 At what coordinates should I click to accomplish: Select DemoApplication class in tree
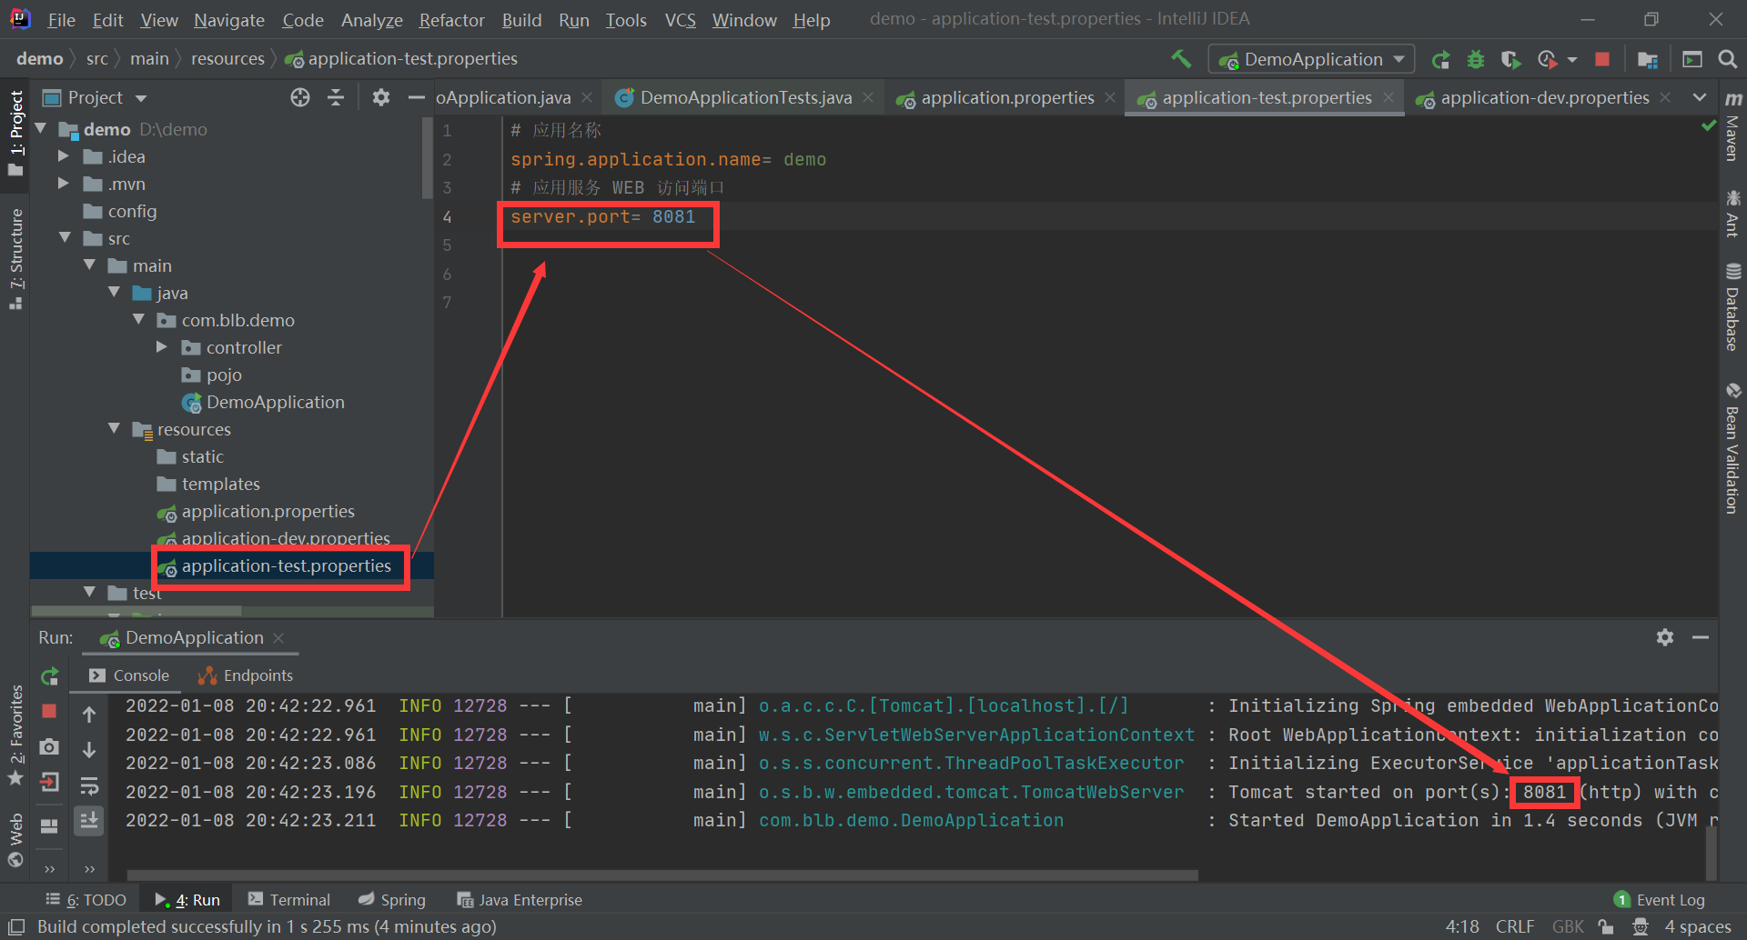pos(275,402)
